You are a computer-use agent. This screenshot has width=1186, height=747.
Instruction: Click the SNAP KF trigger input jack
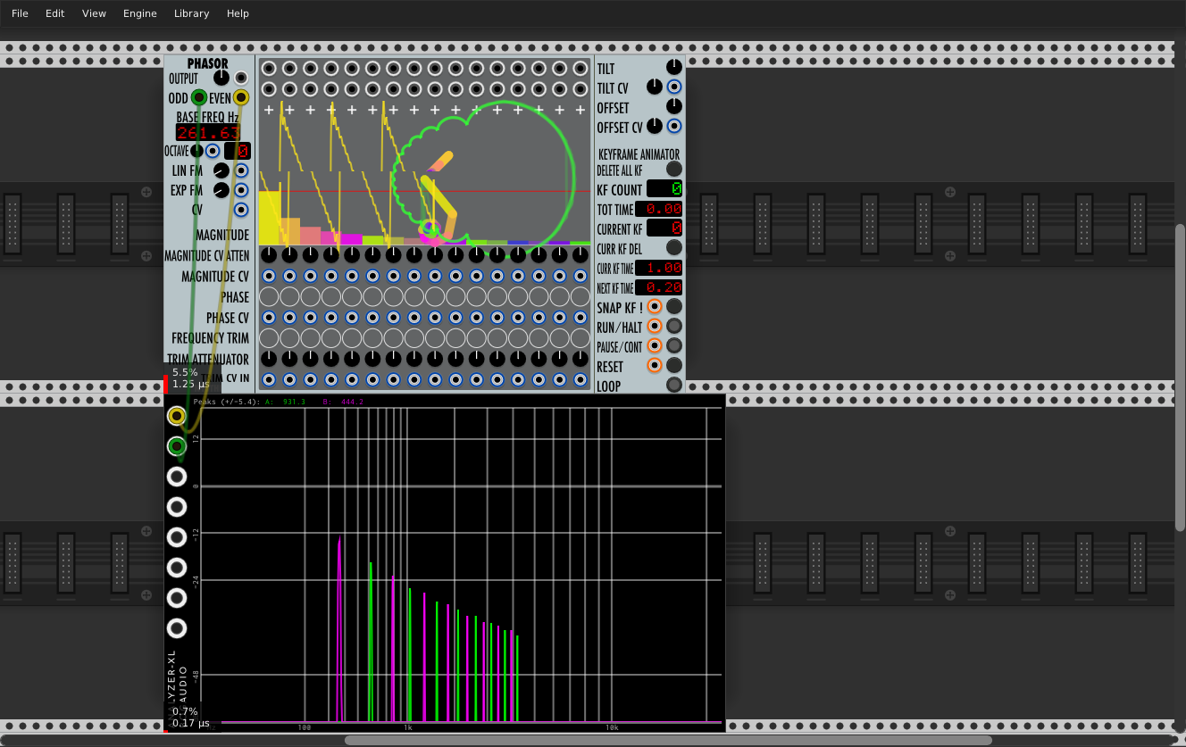tap(655, 306)
